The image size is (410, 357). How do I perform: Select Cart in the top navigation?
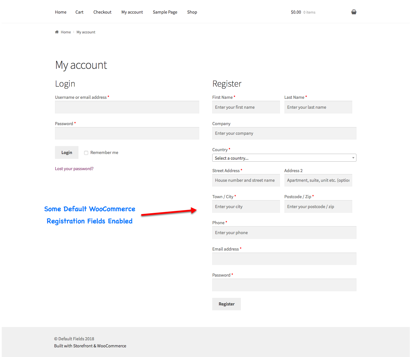79,12
